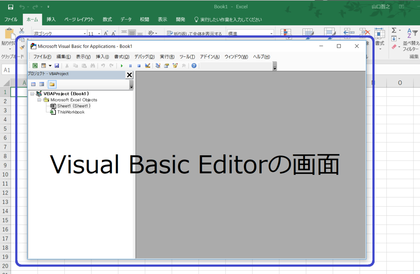This screenshot has width=420, height=274.
Task: Click Excel Cut scissors icon in clipboard group
Action: [22, 30]
